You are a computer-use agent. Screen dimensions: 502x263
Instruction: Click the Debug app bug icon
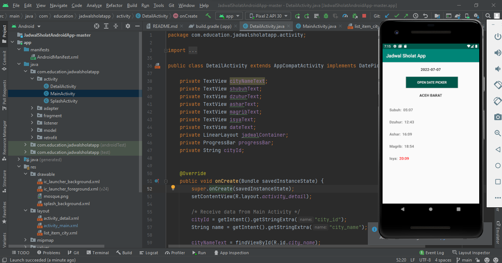(x=326, y=16)
